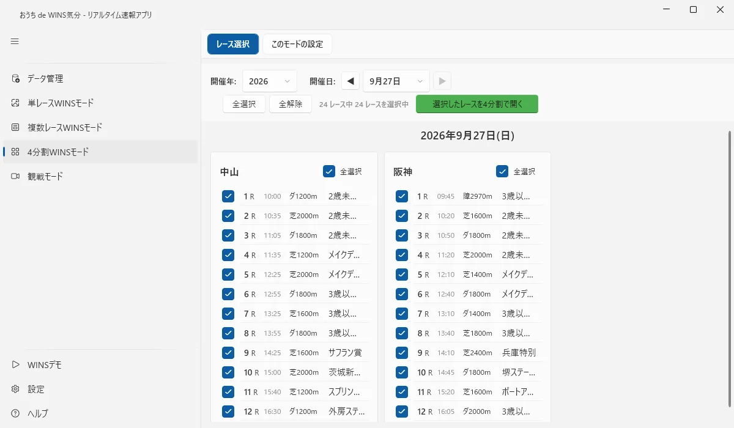Switch to 単レースWINSモード
This screenshot has height=428, width=734.
point(100,103)
